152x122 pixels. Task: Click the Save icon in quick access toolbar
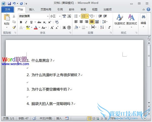pyautogui.click(x=9, y=4)
